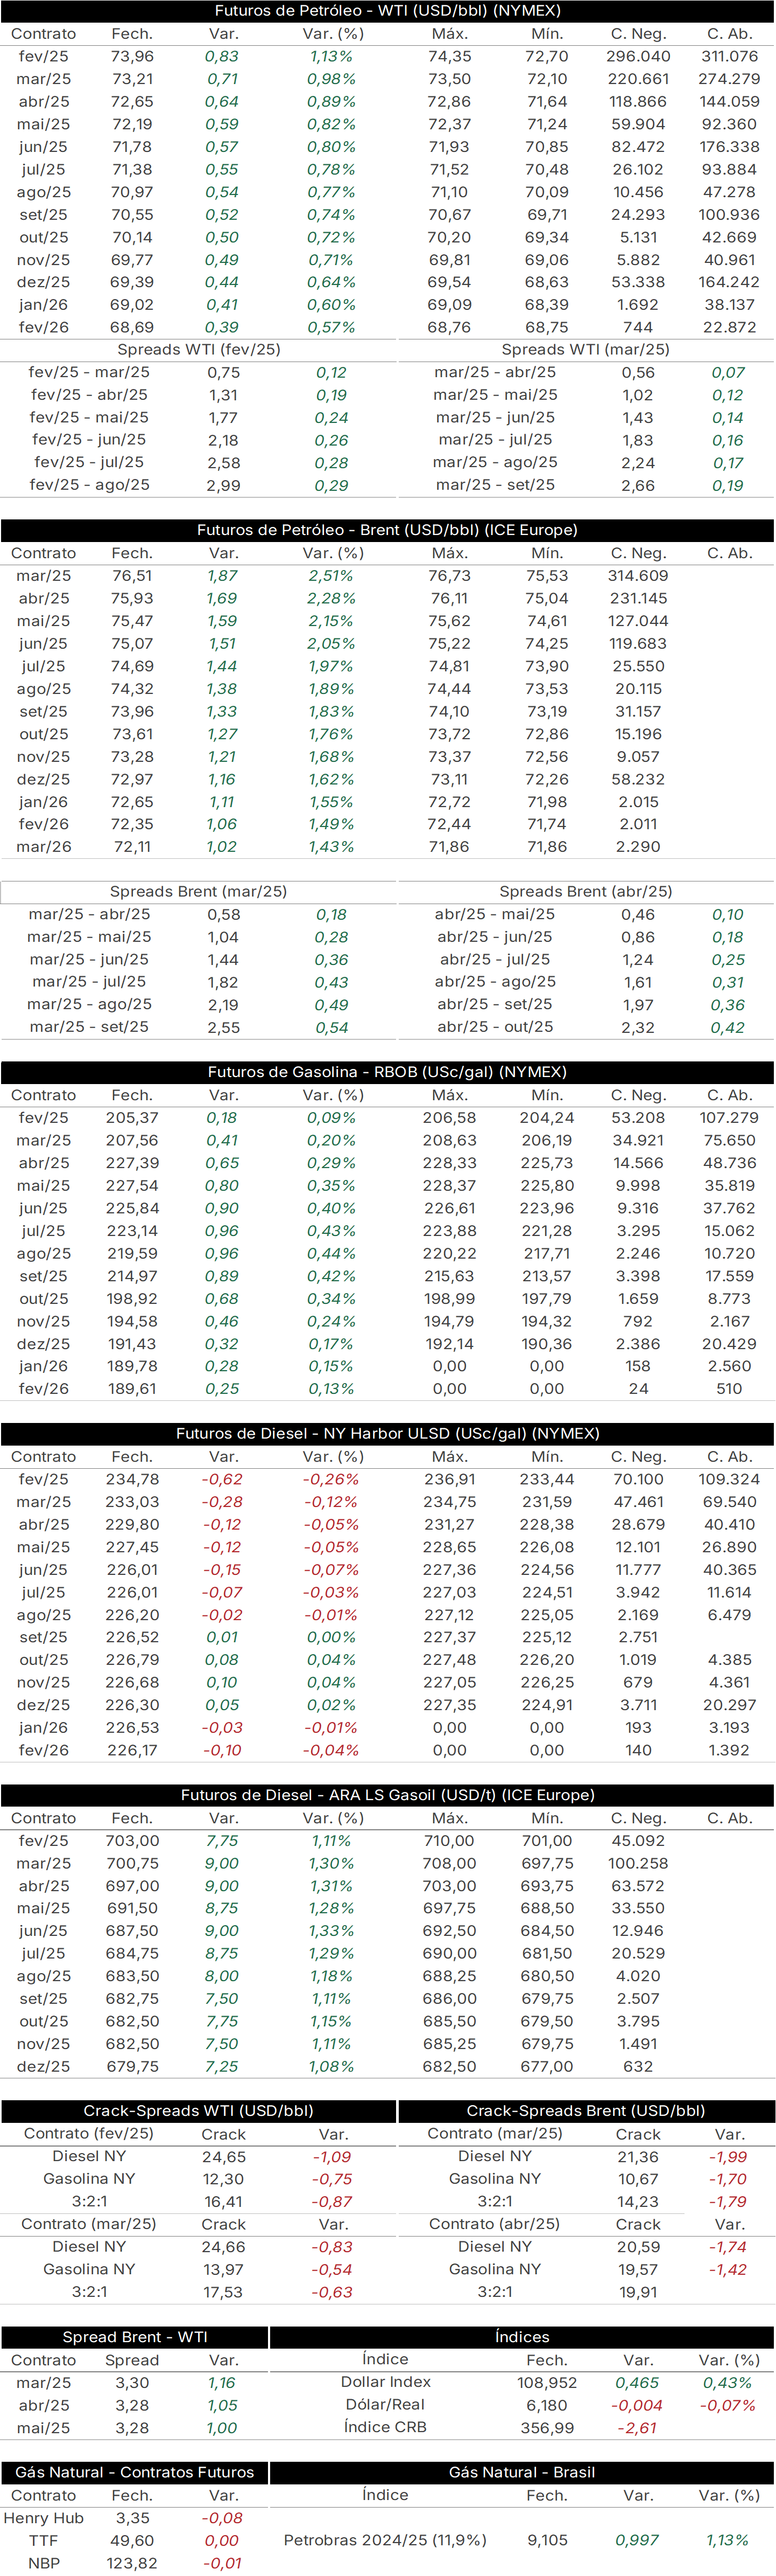The width and height of the screenshot is (776, 2576).
Task: Click the Brent futures ICE Europe header
Action: pos(387,530)
